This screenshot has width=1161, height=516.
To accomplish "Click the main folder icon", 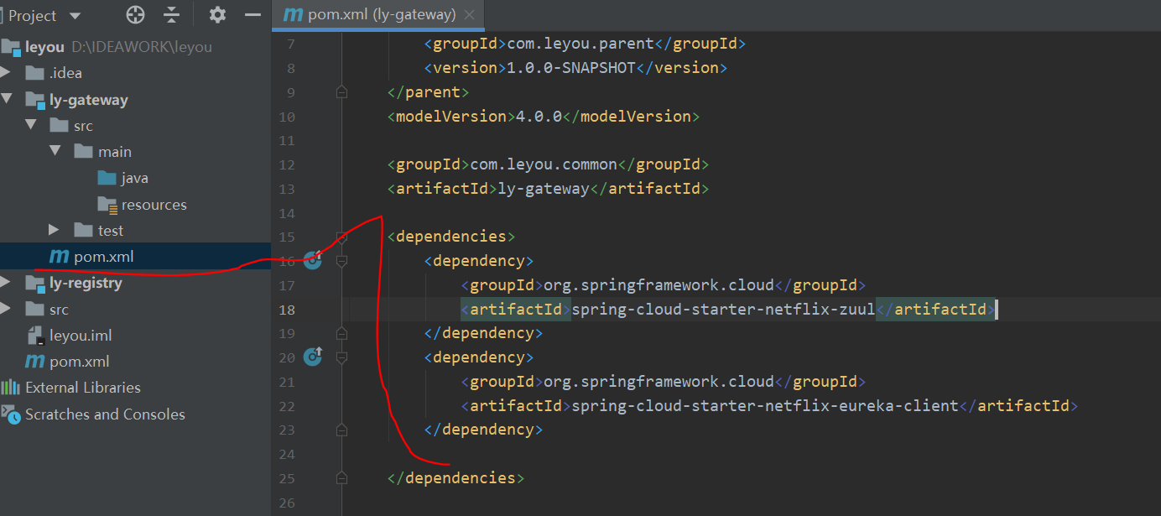I will pos(83,152).
